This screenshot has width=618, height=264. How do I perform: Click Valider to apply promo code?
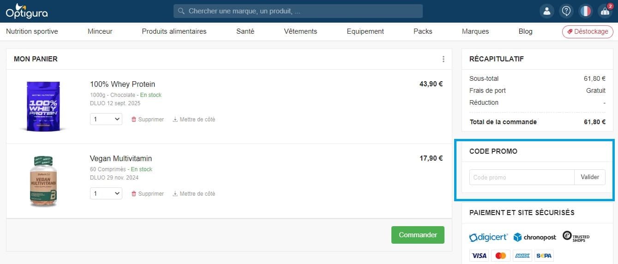(x=590, y=177)
